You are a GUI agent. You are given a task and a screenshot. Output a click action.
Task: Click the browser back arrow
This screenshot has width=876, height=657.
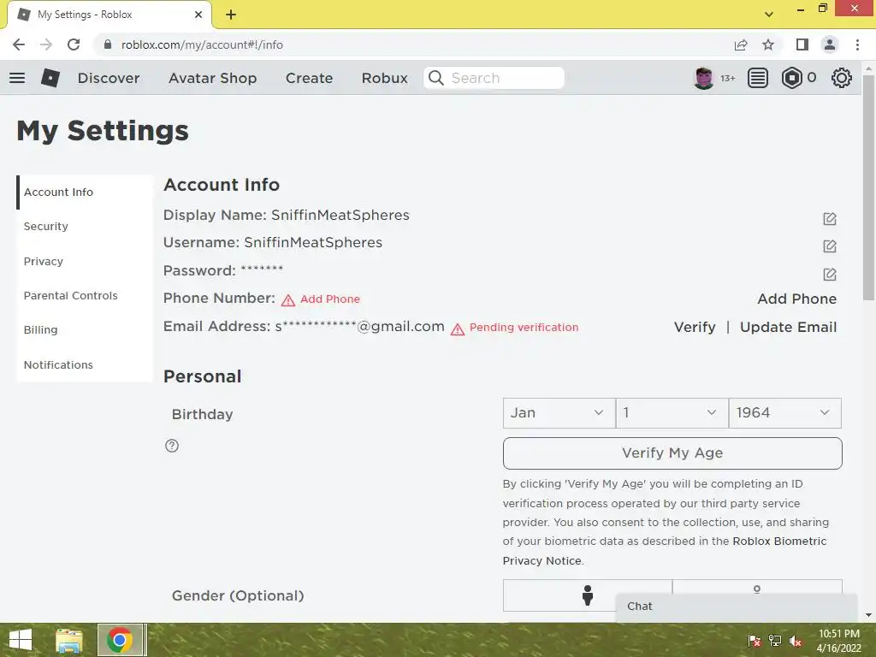pos(19,44)
